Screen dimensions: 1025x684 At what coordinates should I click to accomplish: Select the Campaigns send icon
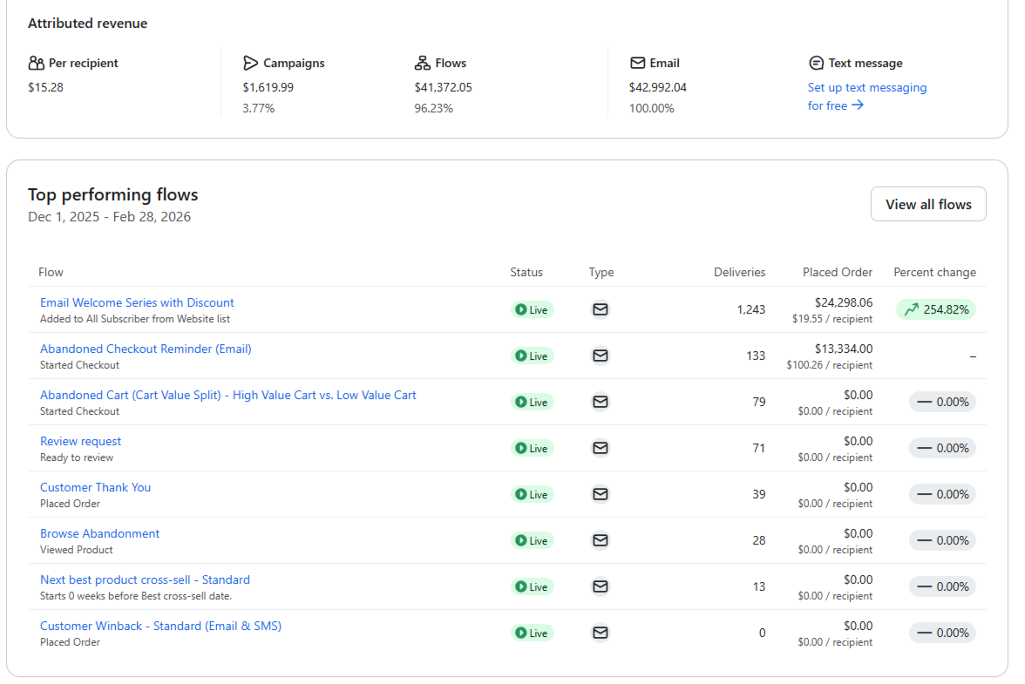pyautogui.click(x=252, y=63)
